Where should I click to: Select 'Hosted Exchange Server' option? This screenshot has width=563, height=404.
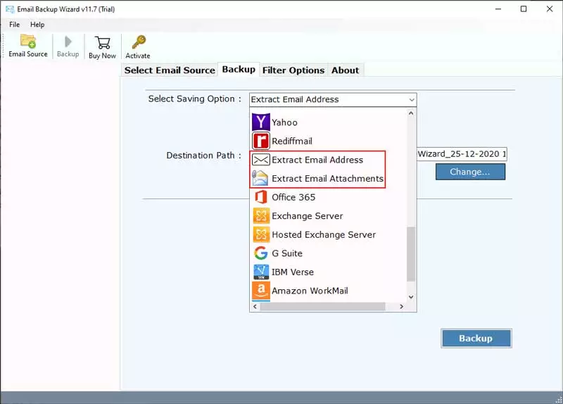[324, 234]
